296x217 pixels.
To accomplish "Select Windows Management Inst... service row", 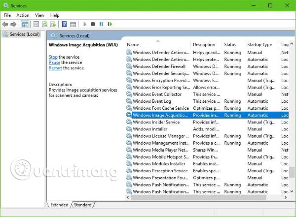I will [207, 143].
